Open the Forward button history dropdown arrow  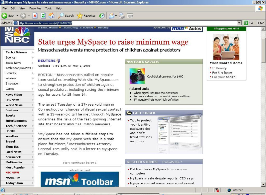coord(29,16)
